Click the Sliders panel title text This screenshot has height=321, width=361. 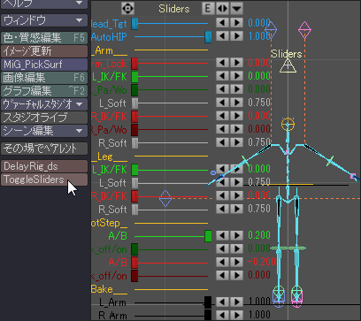coord(173,9)
